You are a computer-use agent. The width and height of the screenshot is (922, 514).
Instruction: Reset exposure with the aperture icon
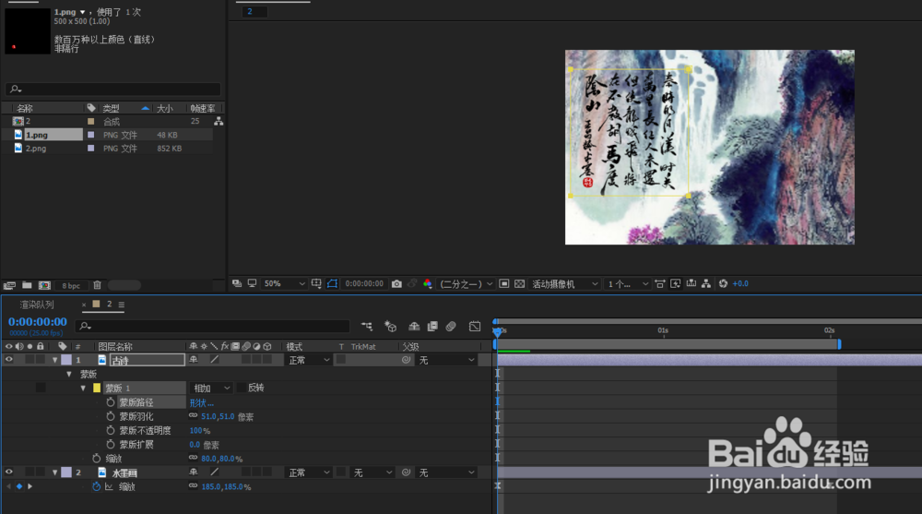point(723,284)
